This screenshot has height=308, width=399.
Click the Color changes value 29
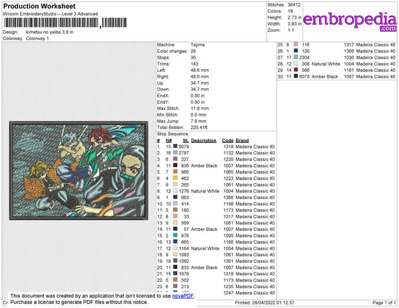193,51
